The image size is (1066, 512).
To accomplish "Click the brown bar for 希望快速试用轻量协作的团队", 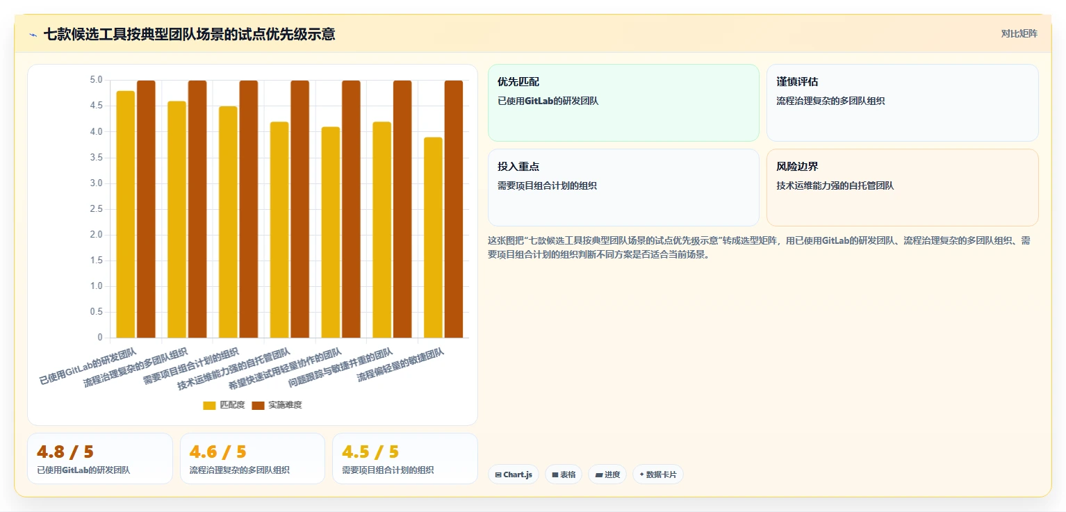I will point(351,209).
